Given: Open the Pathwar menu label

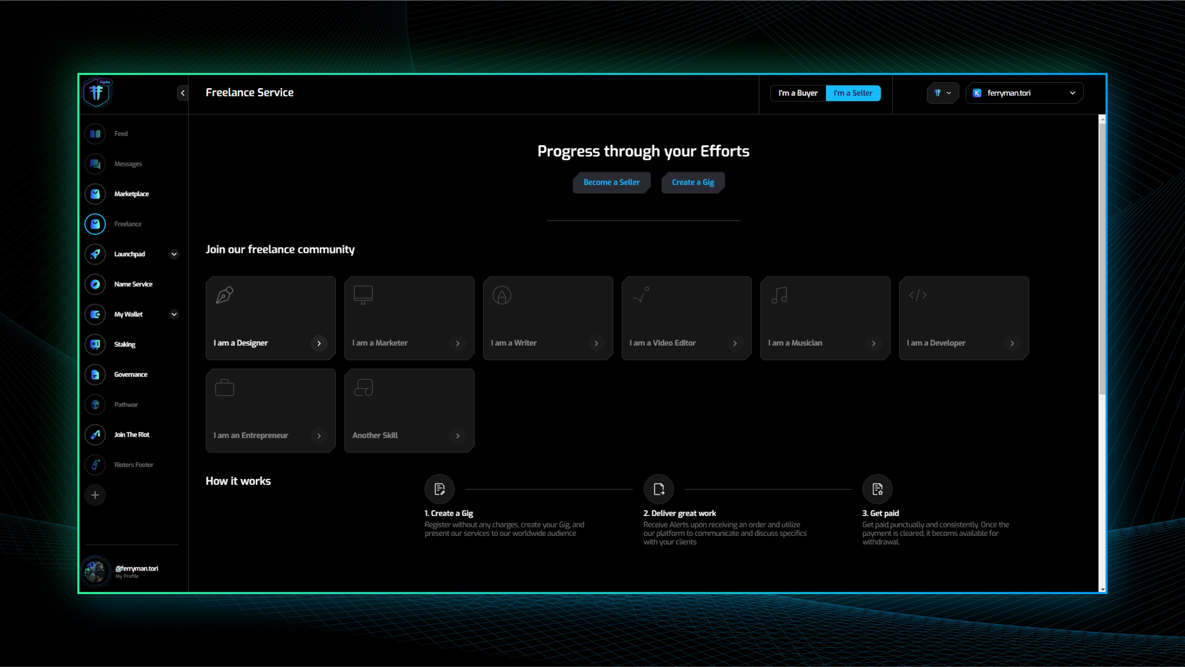Looking at the screenshot, I should click(x=126, y=404).
